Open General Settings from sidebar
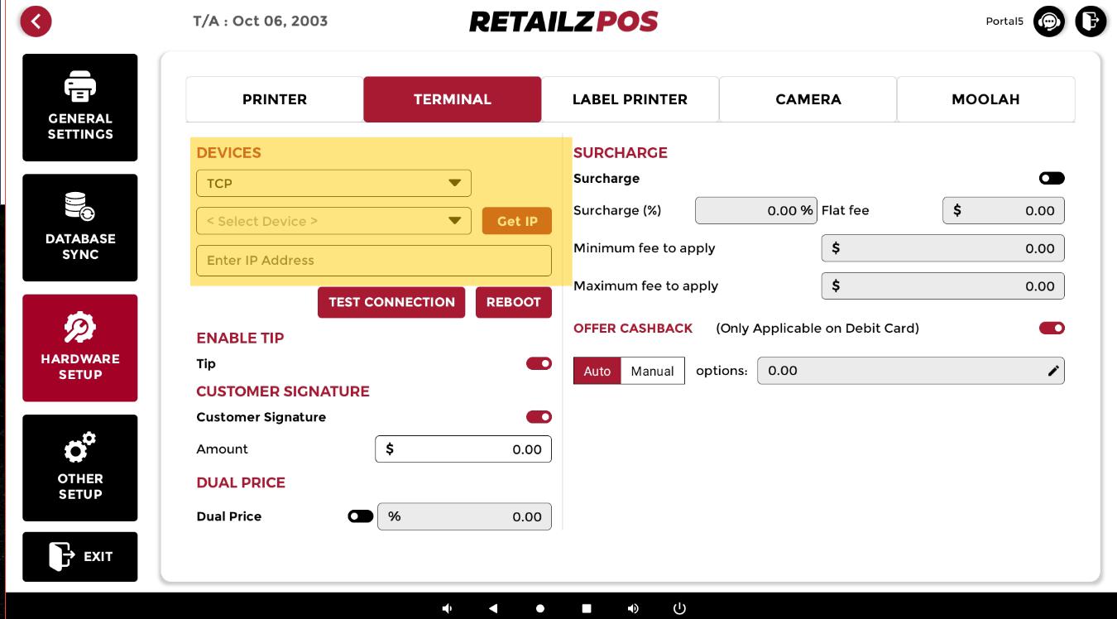Image resolution: width=1117 pixels, height=619 pixels. click(80, 108)
